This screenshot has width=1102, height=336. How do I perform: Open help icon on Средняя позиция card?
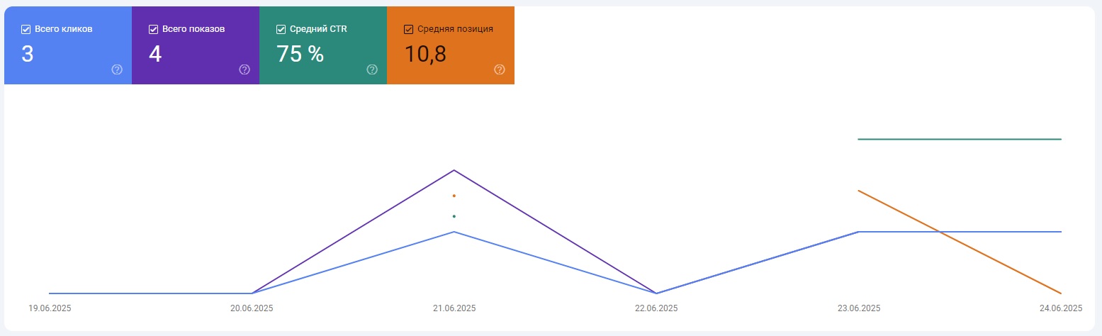[500, 69]
